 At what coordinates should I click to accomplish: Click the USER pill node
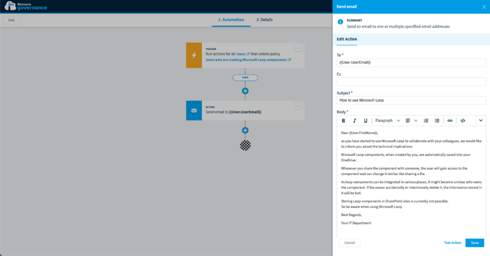(x=245, y=78)
